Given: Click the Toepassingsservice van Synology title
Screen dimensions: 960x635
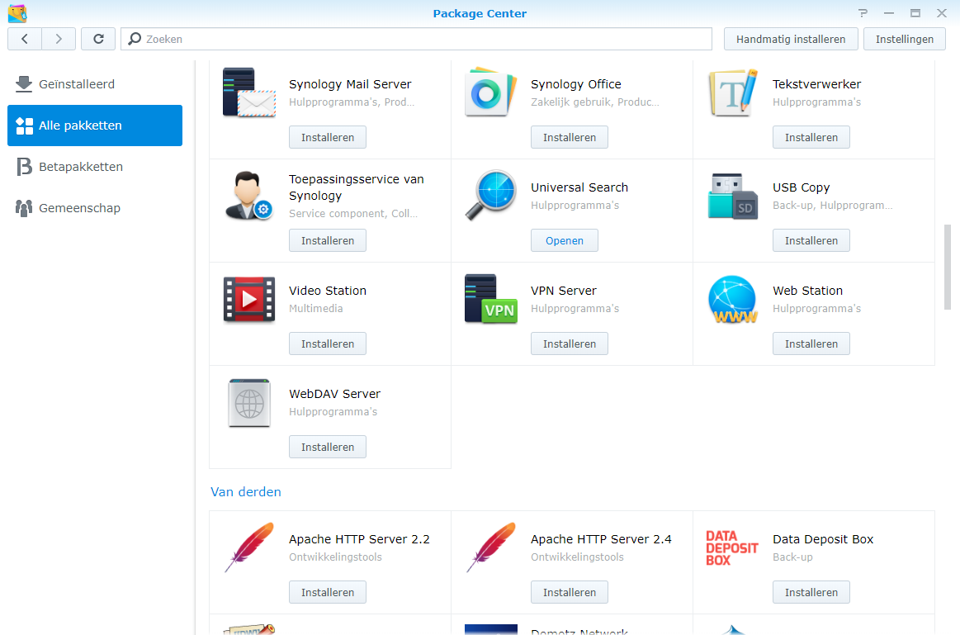Looking at the screenshot, I should coord(357,187).
